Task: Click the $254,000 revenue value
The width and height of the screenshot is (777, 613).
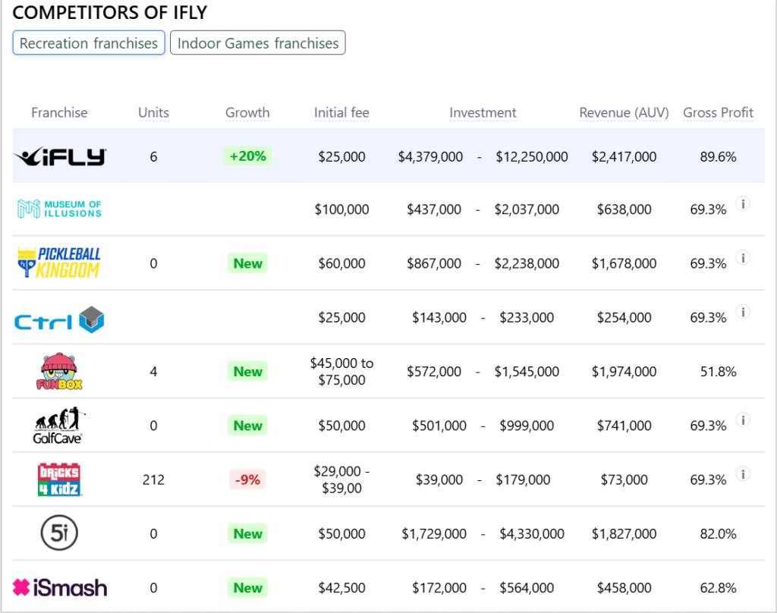Action: coord(624,317)
